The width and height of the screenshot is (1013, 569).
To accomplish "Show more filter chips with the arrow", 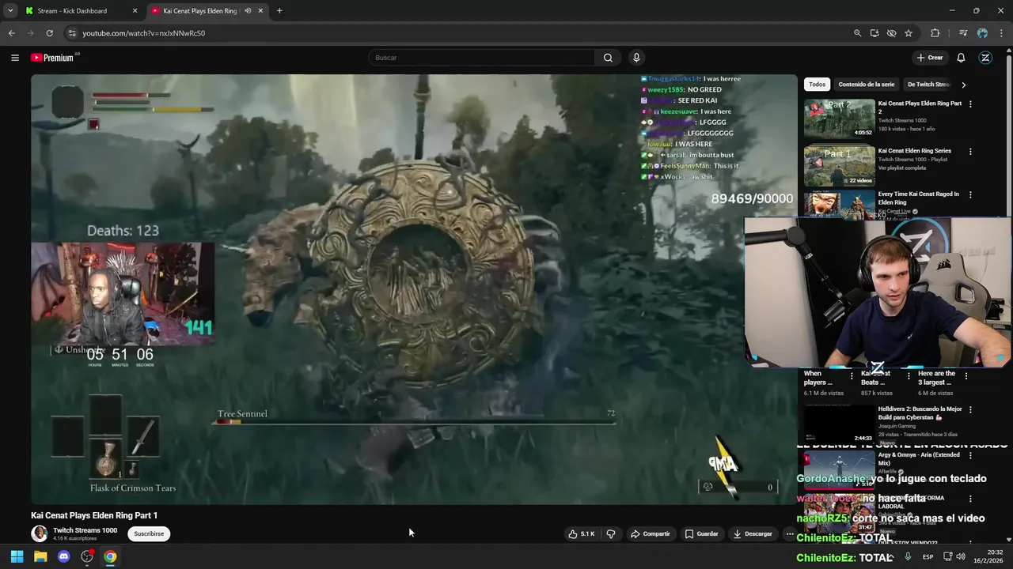I will coord(963,85).
